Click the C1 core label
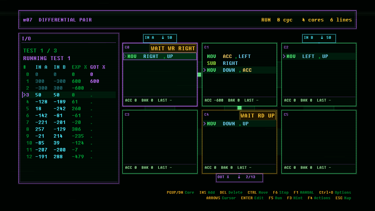The image size is (375, 211). [207, 47]
